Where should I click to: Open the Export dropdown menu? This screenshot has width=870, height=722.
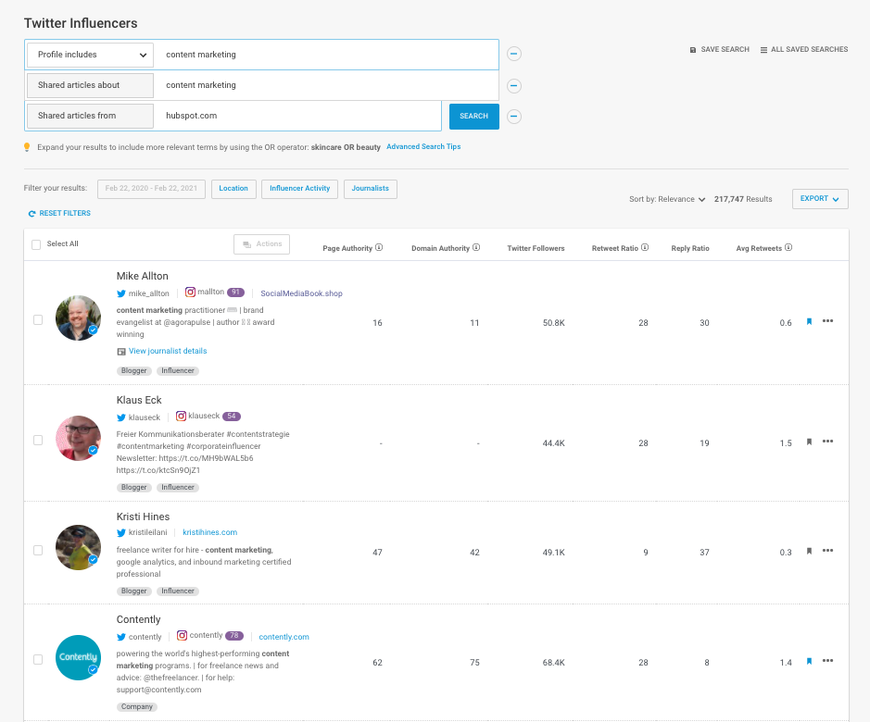tap(820, 199)
